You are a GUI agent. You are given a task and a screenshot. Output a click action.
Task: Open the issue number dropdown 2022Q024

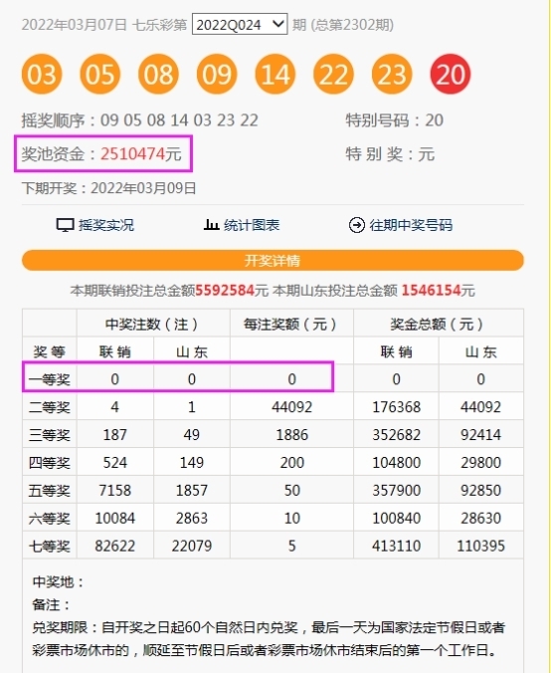[240, 24]
